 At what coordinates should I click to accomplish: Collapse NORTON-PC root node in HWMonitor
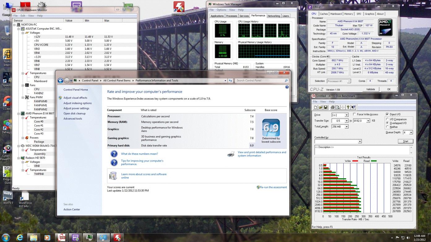click(14, 25)
